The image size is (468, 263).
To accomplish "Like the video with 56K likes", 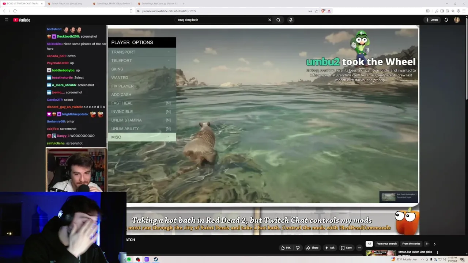I will click(x=286, y=248).
